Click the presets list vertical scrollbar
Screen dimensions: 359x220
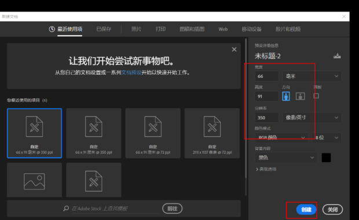[246, 109]
